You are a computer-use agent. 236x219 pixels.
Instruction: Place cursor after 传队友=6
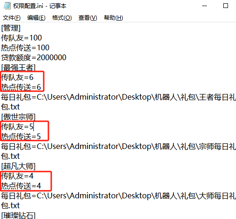tap(33, 77)
